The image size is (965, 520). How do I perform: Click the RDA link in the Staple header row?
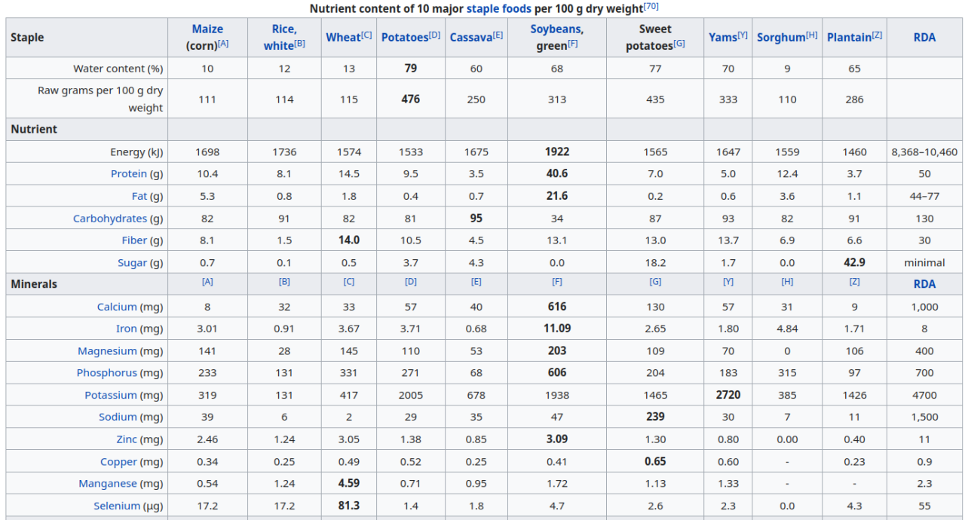(x=924, y=38)
